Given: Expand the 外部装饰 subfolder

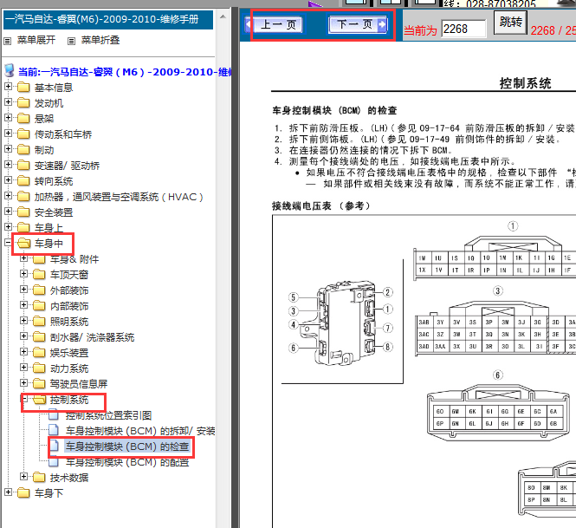Looking at the screenshot, I should tap(24, 290).
